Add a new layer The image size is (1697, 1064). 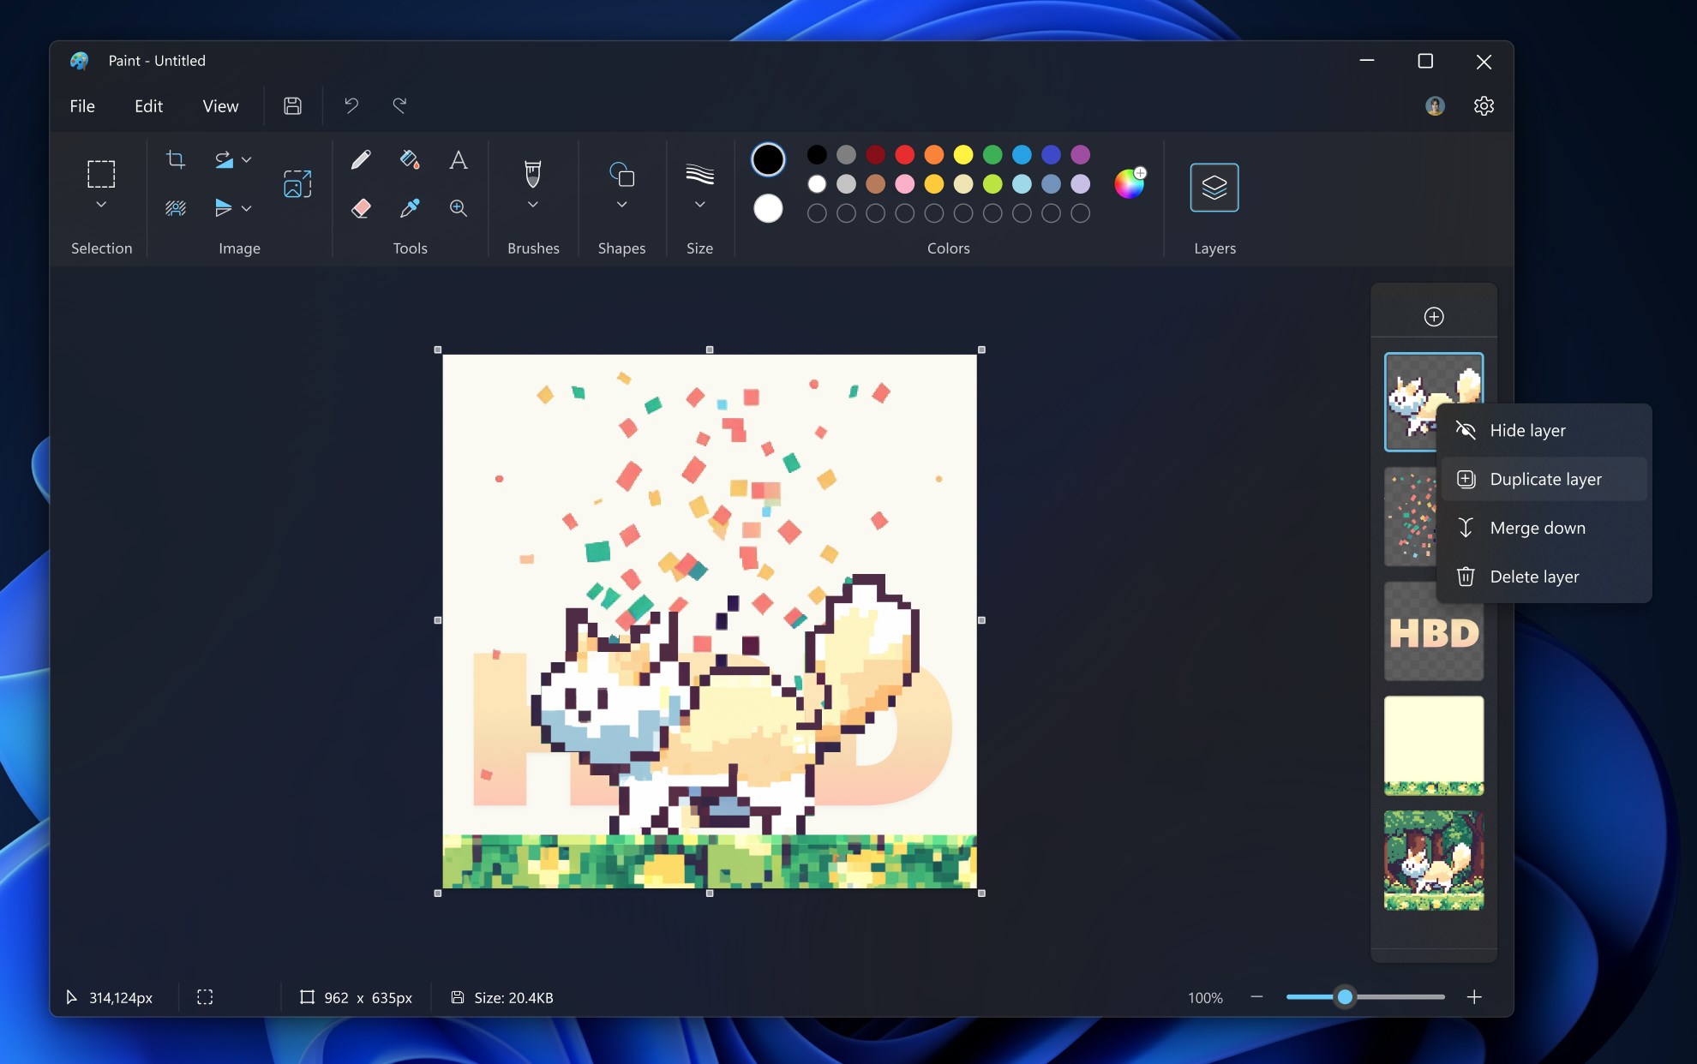pyautogui.click(x=1433, y=316)
